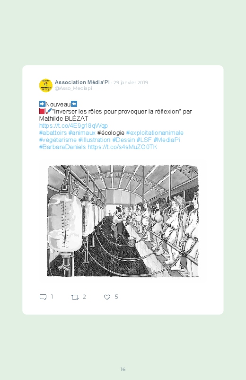Viewport: 246px width, 380px height.
Task: Open the #abattoirs hashtag
Action: coord(53,133)
